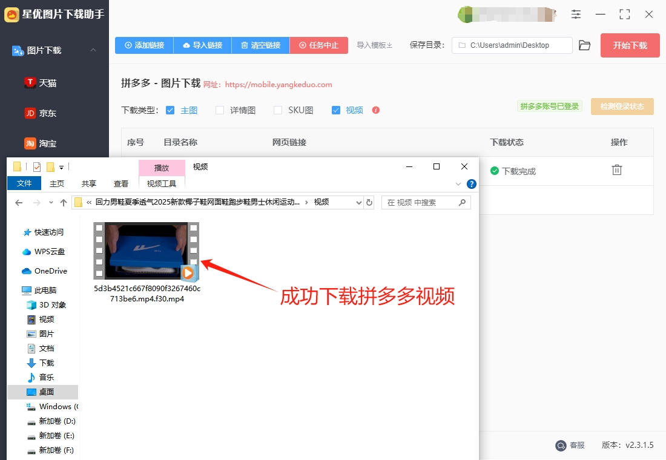
Task: Open WPS云盘 in the navigation pane
Action: pyautogui.click(x=44, y=251)
